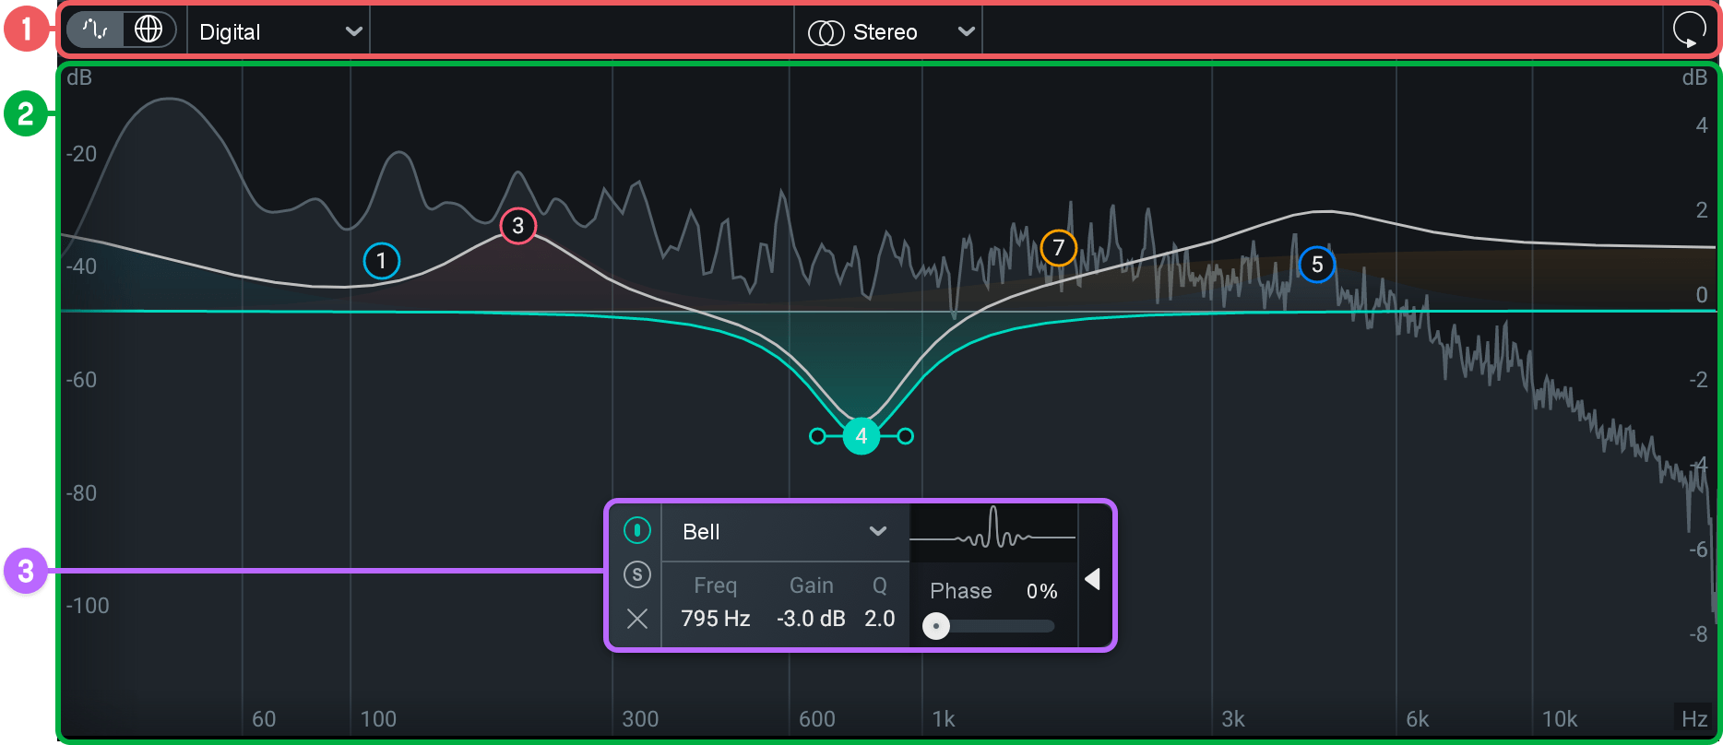This screenshot has height=745, width=1723.
Task: Open the Bell filter type dropdown
Action: pos(785,532)
